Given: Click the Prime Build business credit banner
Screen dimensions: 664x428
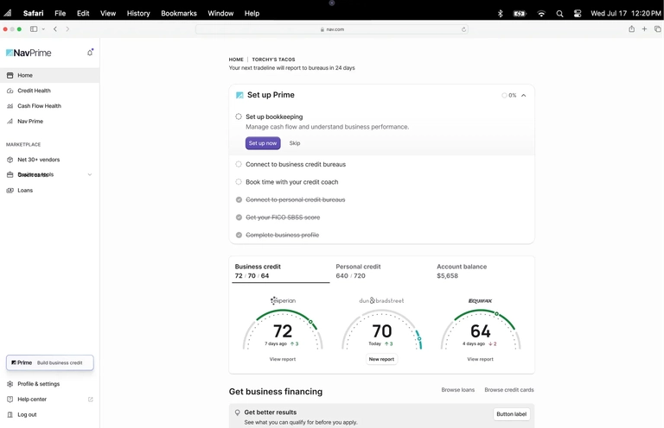Looking at the screenshot, I should (50, 363).
